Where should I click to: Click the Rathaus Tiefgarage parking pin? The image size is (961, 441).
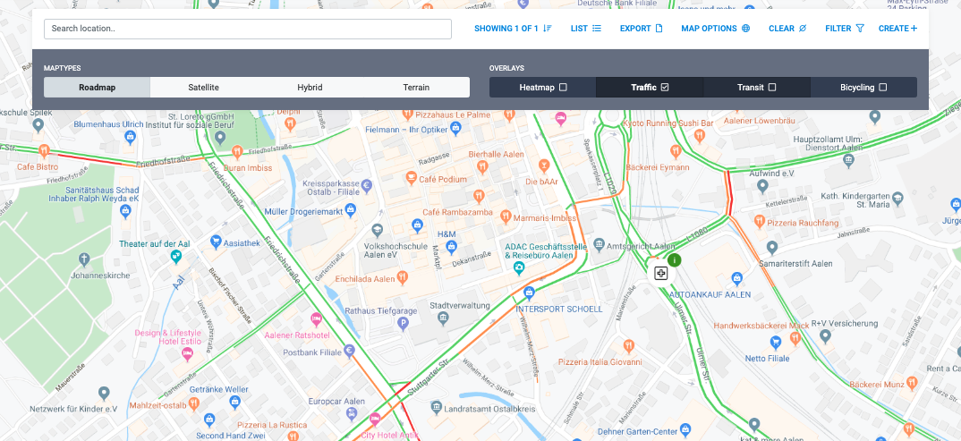403,324
